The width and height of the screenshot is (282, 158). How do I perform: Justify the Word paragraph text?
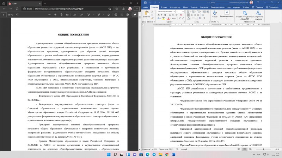[x=198, y=15]
